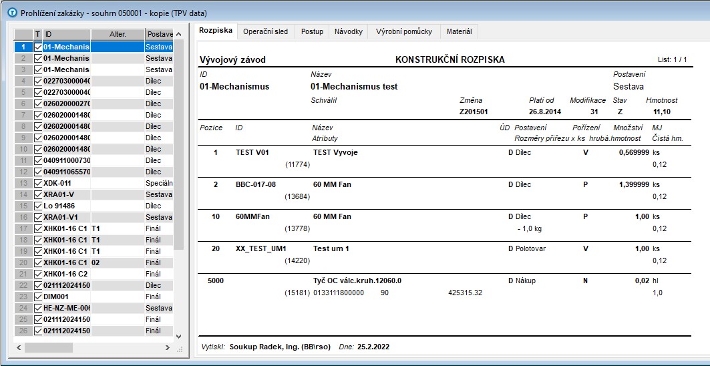Viewport: 710px width, 366px height.
Task: Click the code 0133111800000
Action: 338,293
